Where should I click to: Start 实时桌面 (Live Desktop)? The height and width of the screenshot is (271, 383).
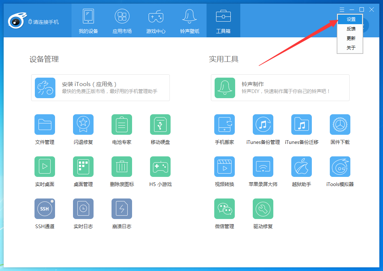click(44, 171)
